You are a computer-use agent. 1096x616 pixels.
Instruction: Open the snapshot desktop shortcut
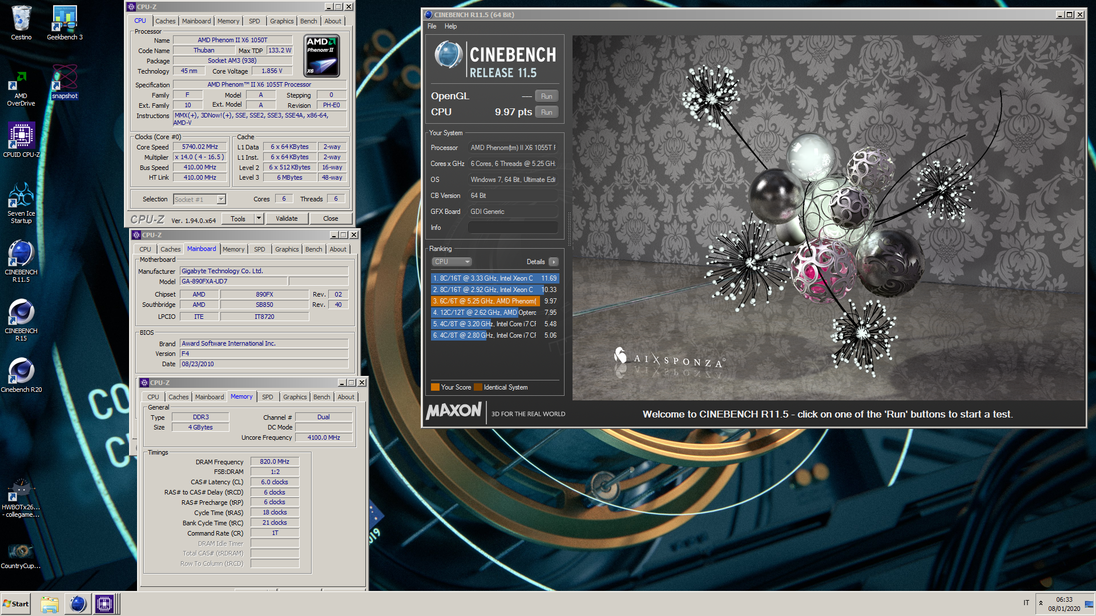click(65, 82)
